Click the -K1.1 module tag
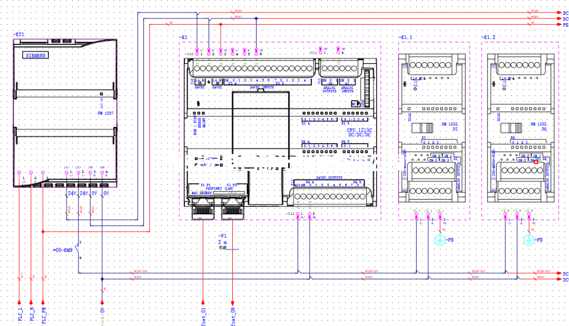This screenshot has height=326, width=569. pos(407,38)
